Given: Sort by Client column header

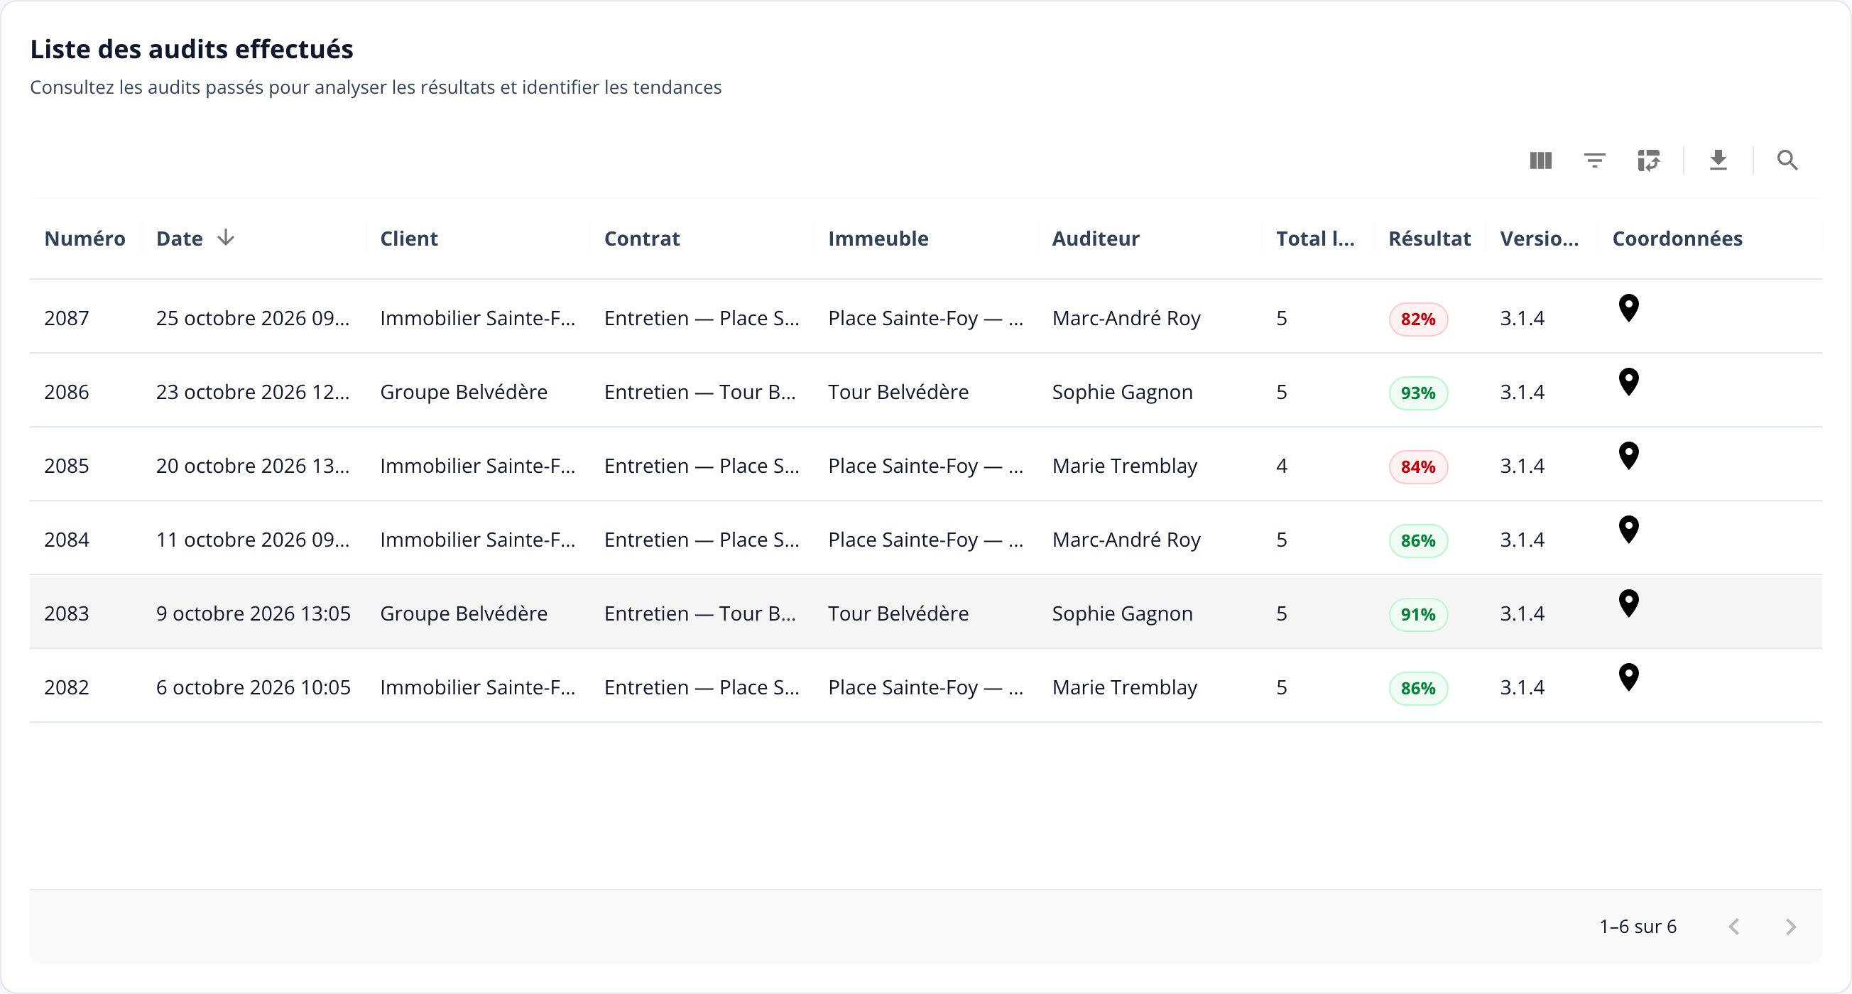Looking at the screenshot, I should (408, 239).
